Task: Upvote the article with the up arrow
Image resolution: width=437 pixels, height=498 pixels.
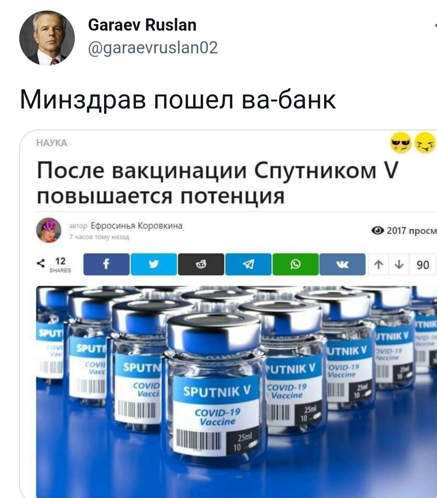Action: pyautogui.click(x=378, y=265)
